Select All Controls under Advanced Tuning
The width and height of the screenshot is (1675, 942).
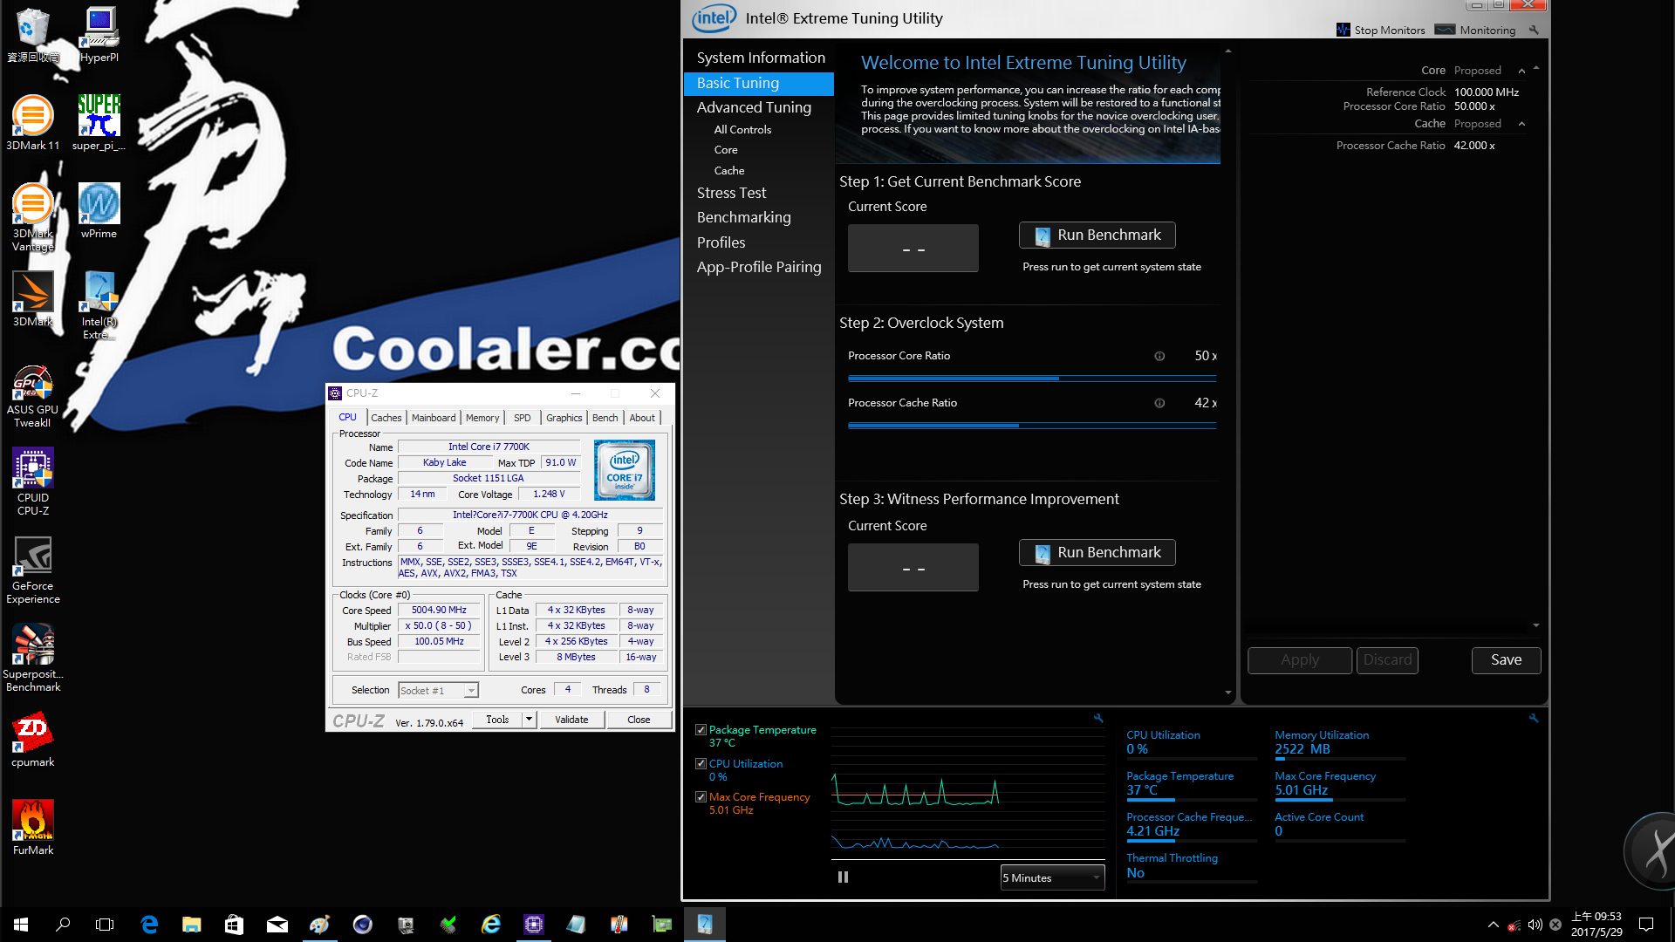(742, 129)
